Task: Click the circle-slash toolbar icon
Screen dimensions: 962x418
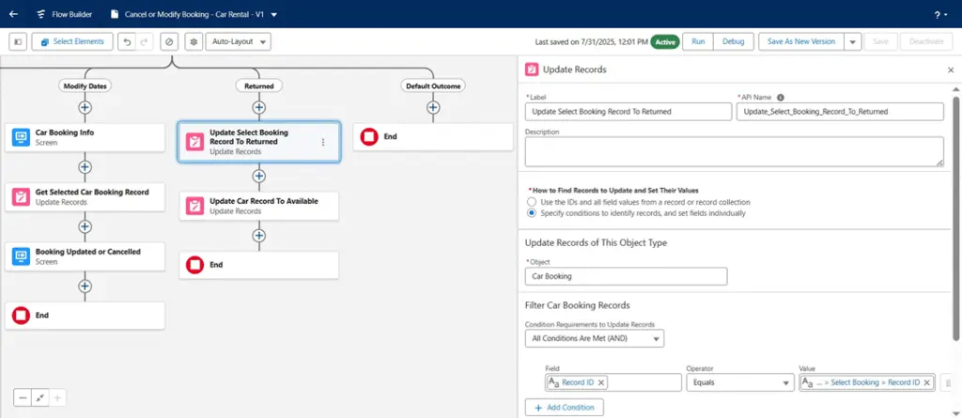Action: [169, 41]
